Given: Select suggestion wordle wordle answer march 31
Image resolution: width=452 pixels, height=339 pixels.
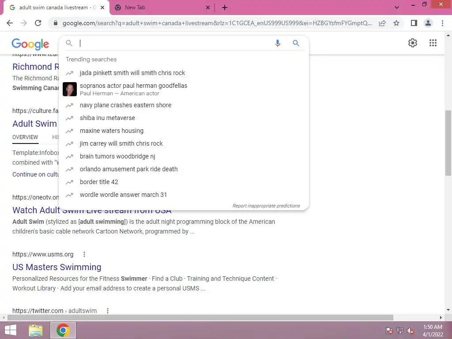Looking at the screenshot, I should point(184,195).
